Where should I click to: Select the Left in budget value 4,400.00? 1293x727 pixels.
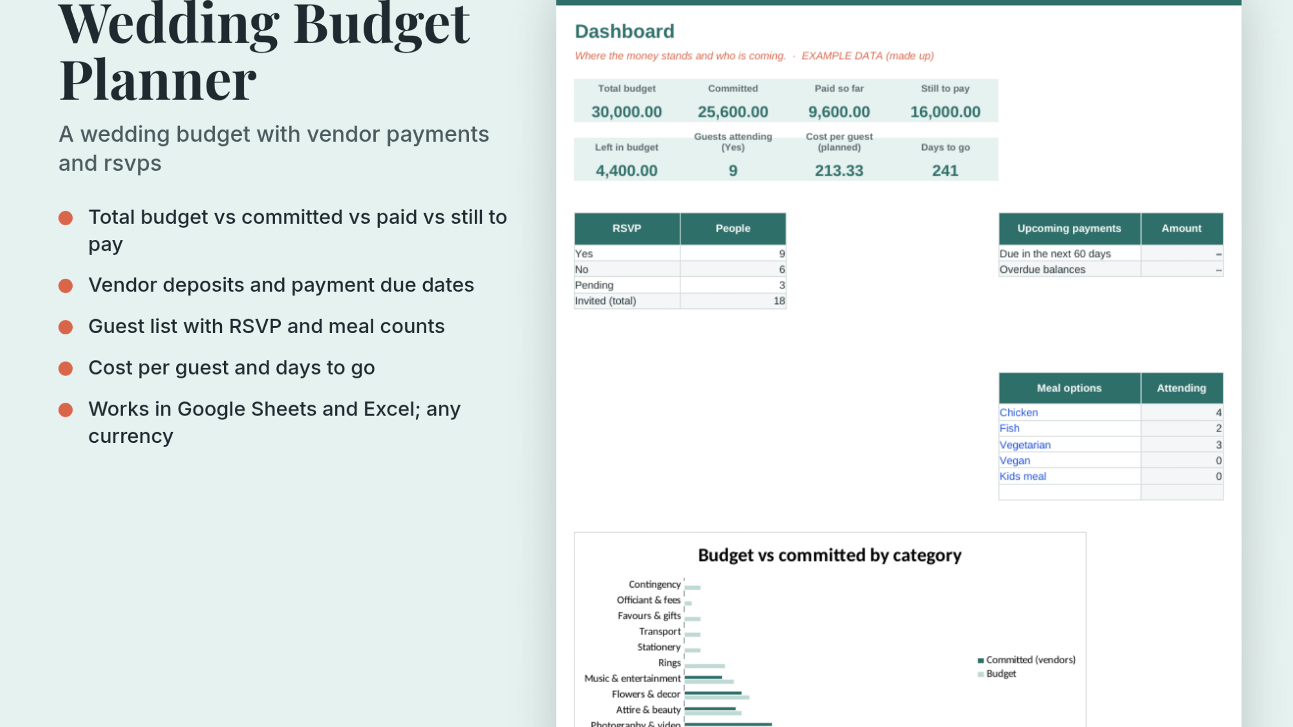point(626,171)
